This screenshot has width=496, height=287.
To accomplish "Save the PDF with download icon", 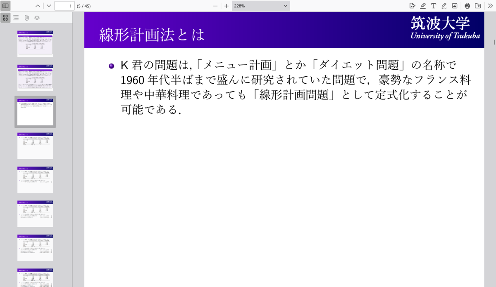I will tap(478, 6).
